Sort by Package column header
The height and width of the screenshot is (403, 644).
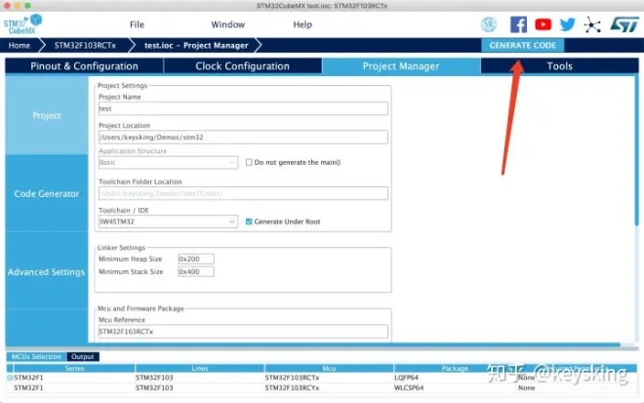pyautogui.click(x=455, y=368)
